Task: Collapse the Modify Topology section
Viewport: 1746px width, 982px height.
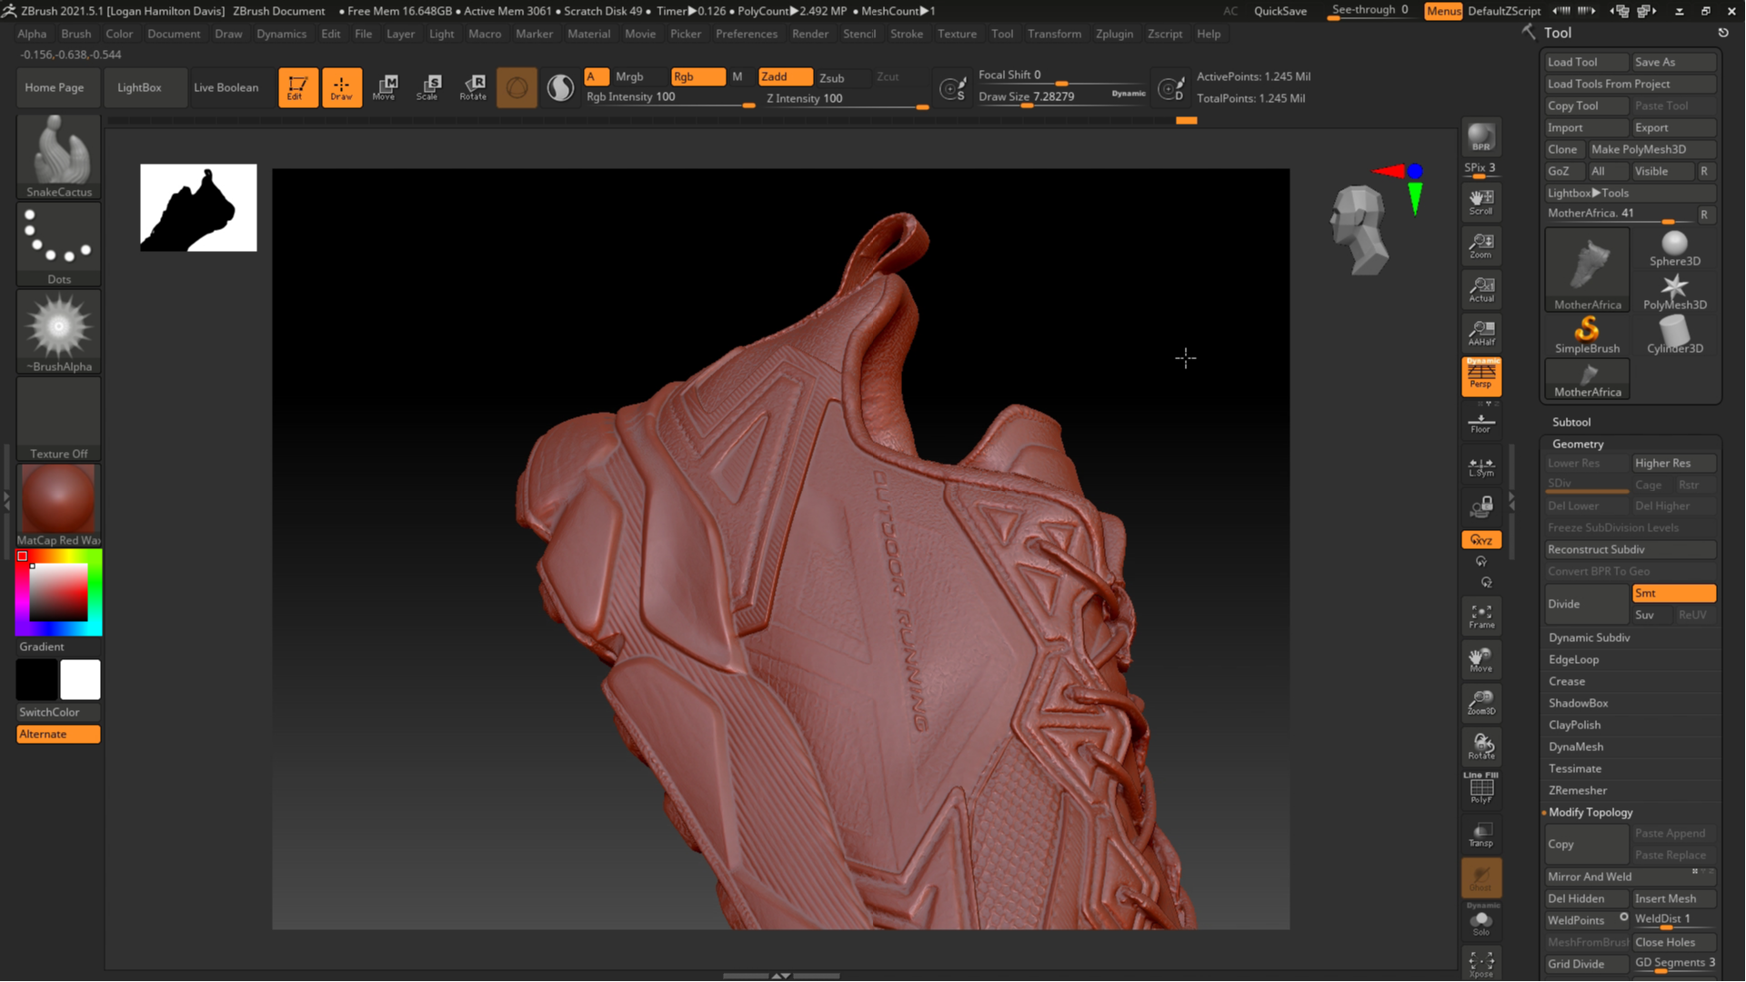Action: point(1590,812)
